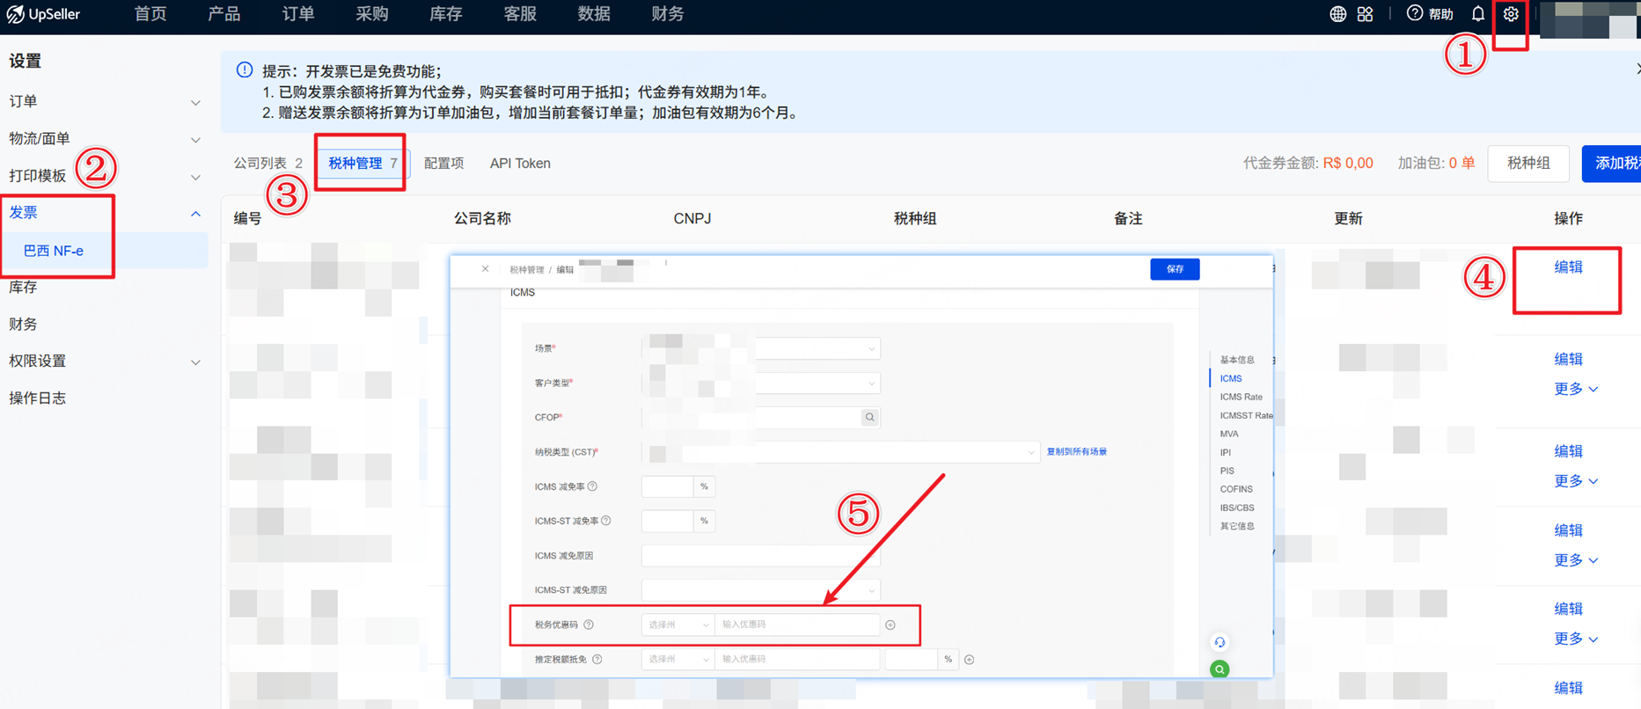Open the settings gear icon
1641x709 pixels.
coord(1511,15)
